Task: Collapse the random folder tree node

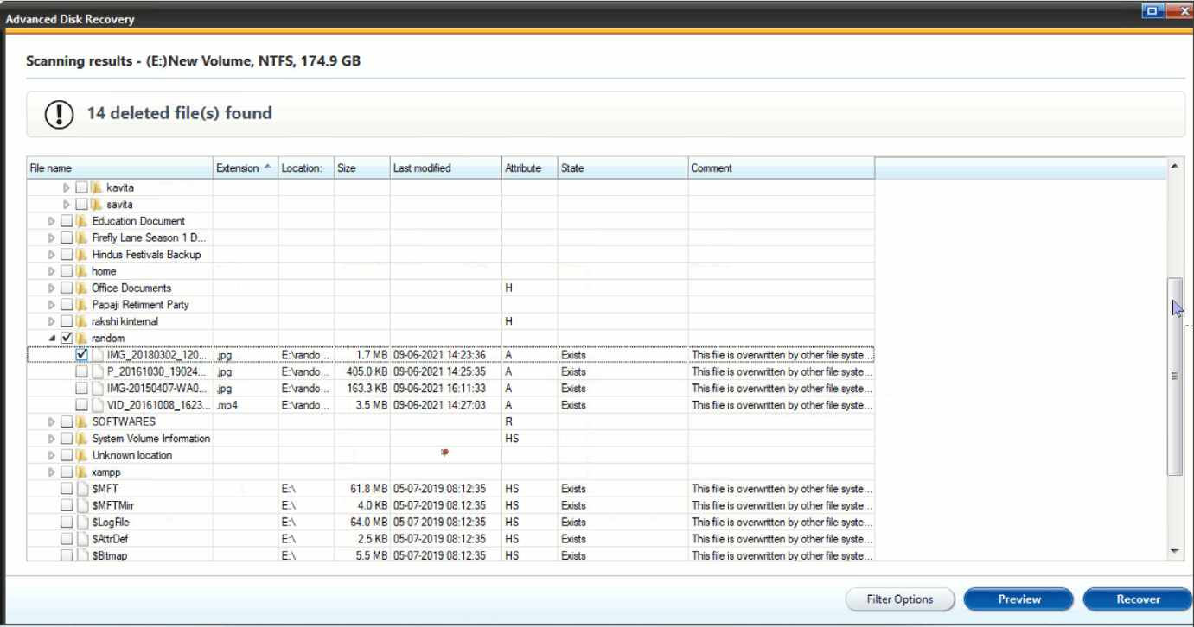Action: (x=52, y=338)
